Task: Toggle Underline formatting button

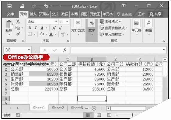Action: pos(42,28)
